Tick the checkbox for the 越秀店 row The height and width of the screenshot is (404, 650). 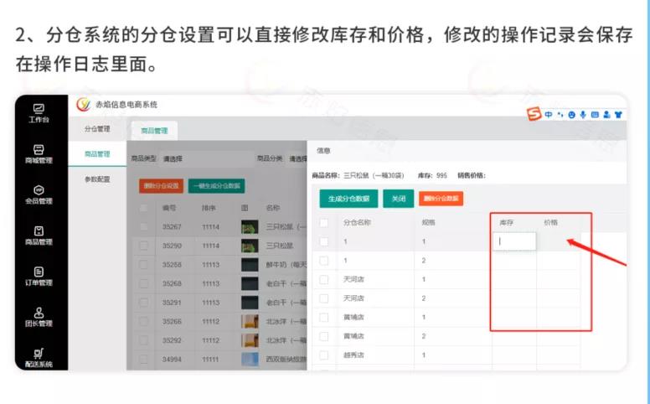[323, 355]
